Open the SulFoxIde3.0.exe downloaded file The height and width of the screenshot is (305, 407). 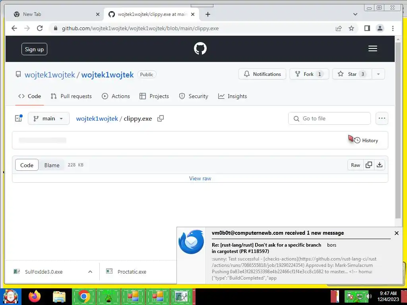(x=44, y=272)
